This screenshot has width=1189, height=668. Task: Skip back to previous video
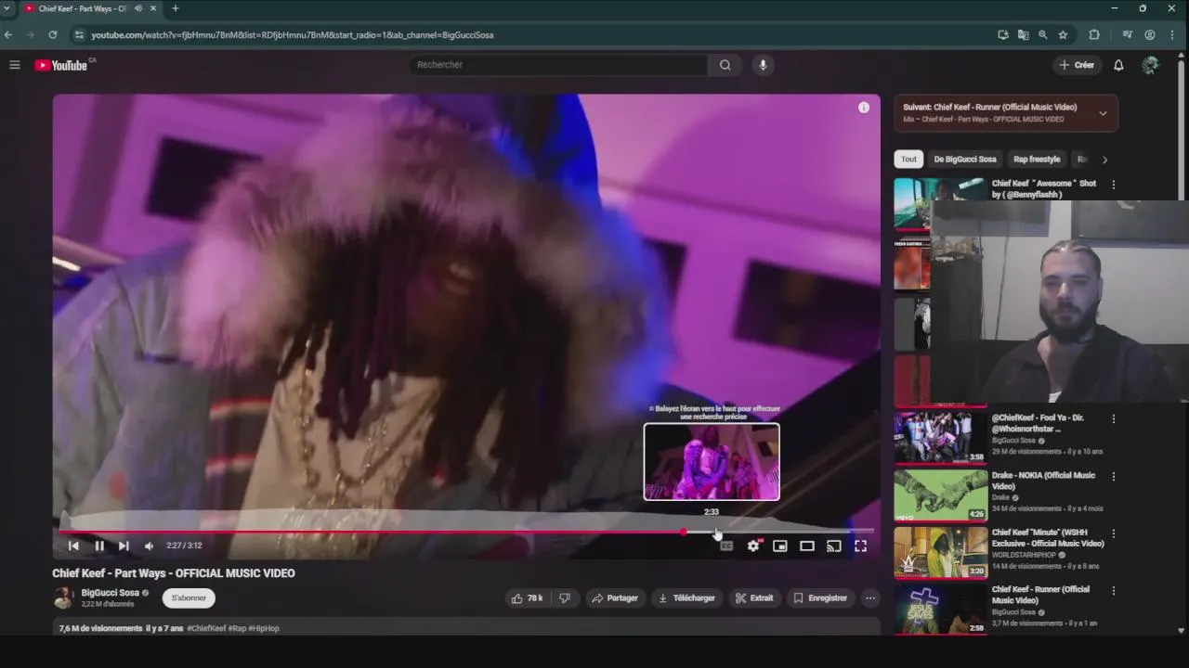pyautogui.click(x=73, y=546)
